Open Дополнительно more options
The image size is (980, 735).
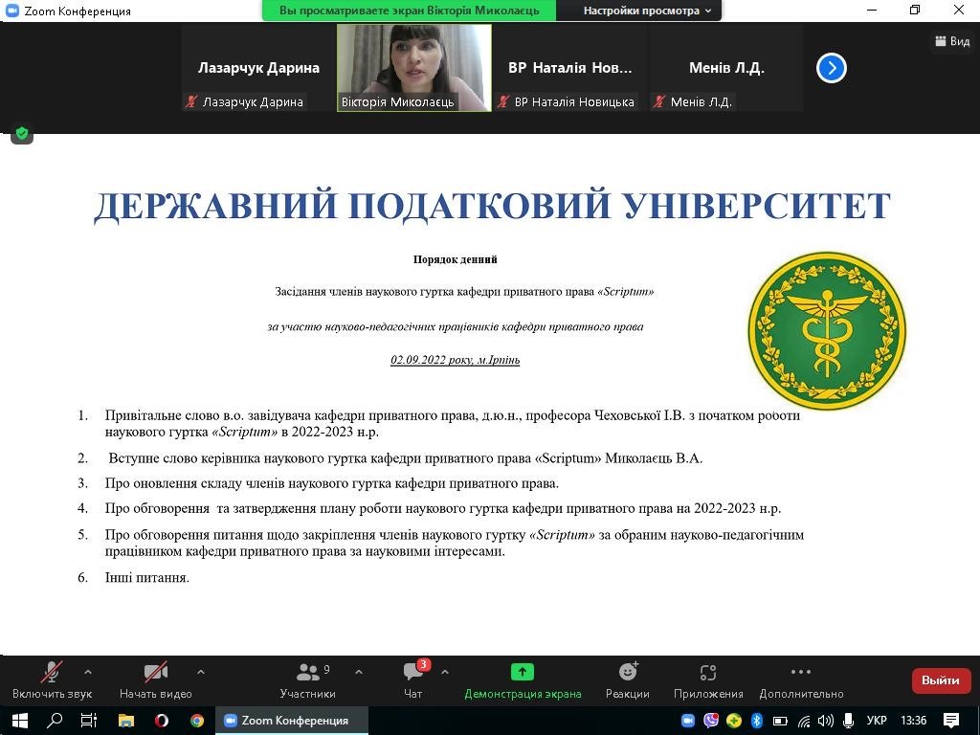click(801, 680)
